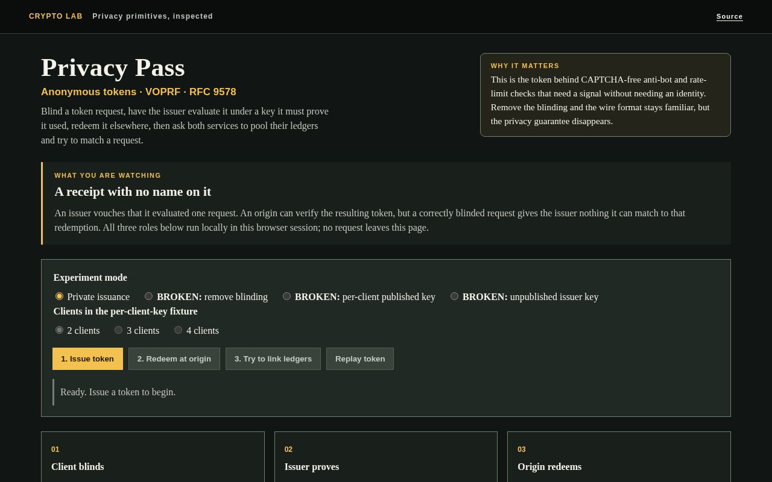Pick BROKEN: unpublished issuer key mode
The height and width of the screenshot is (482, 772).
click(454, 296)
